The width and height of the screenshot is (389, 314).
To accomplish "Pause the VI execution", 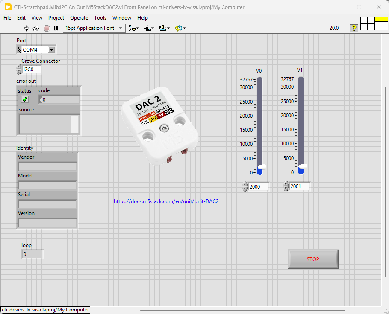I will click(x=56, y=28).
